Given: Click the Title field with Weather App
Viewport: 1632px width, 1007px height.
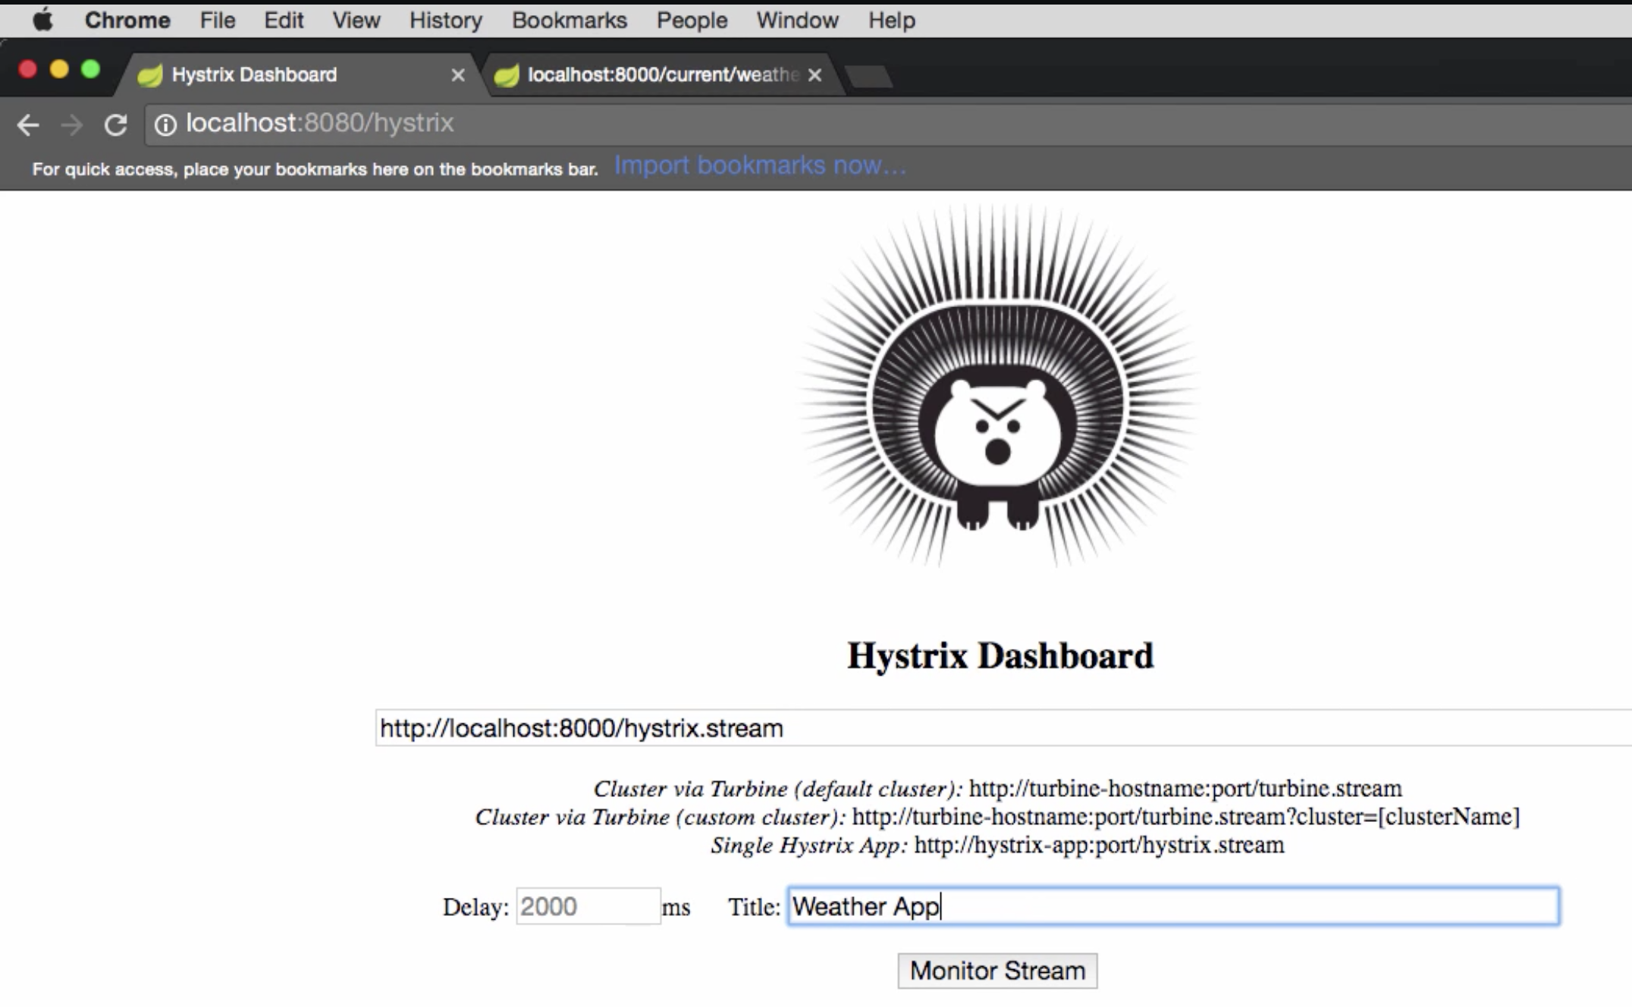Looking at the screenshot, I should tap(1172, 906).
